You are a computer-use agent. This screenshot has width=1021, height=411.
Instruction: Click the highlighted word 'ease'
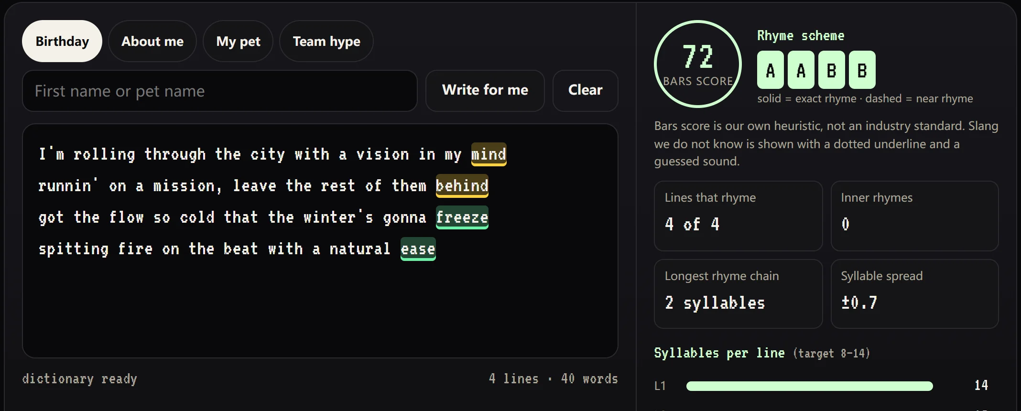point(418,249)
